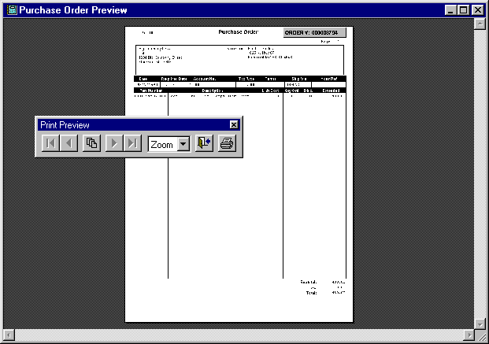
Task: Click the multi-page go-to-page icon
Action: coord(91,144)
